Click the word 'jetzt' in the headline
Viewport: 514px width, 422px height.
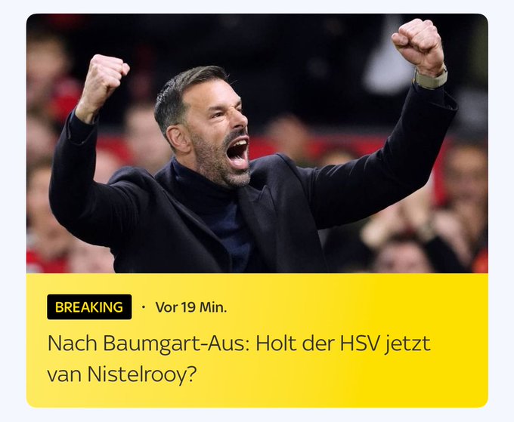click(x=407, y=344)
